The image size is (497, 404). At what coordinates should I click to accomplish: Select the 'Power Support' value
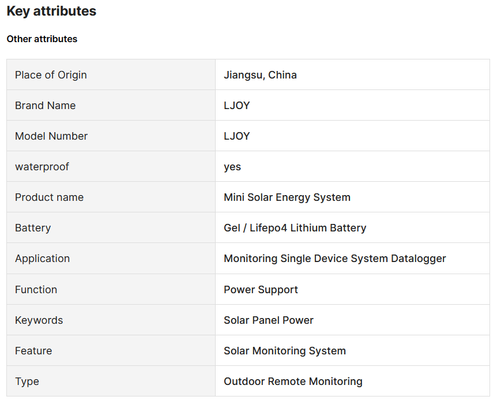(x=261, y=290)
